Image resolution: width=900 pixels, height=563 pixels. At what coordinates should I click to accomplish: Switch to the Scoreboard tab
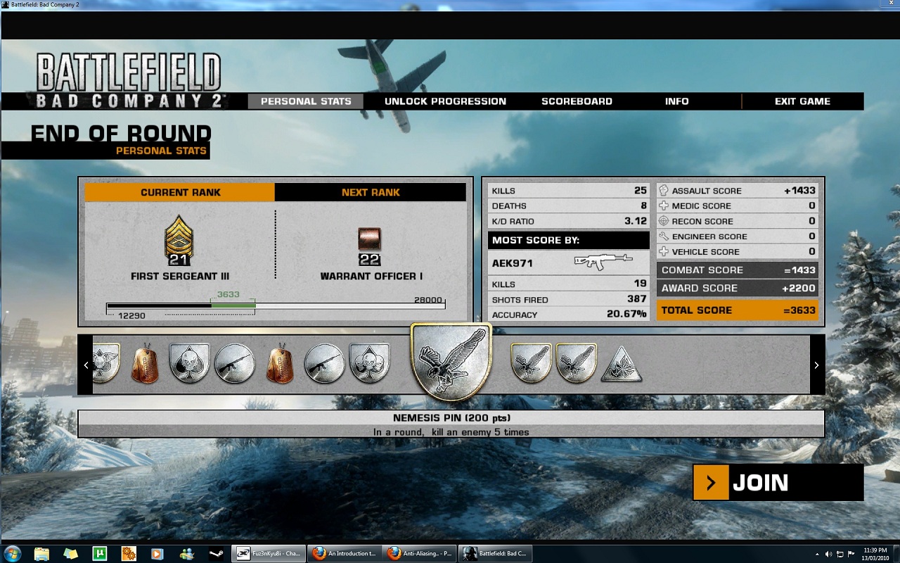click(577, 101)
